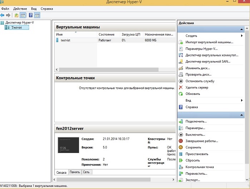
Task: Click the actions pane scroll down arrow
Action: click(247, 180)
